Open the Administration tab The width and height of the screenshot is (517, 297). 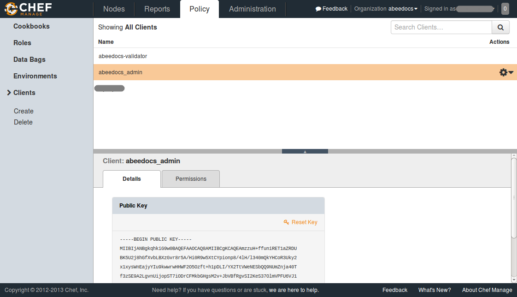coord(252,9)
